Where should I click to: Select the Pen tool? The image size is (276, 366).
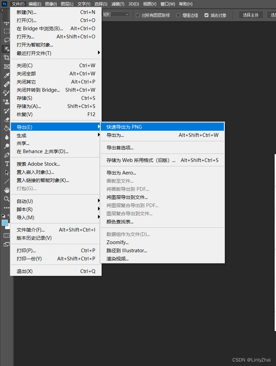pos(6,155)
